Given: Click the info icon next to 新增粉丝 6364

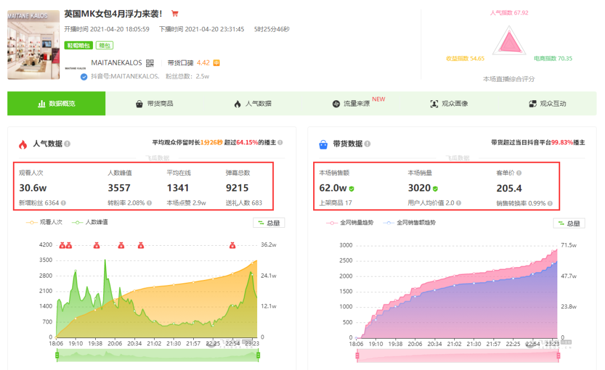Looking at the screenshot, I should 63,203.
